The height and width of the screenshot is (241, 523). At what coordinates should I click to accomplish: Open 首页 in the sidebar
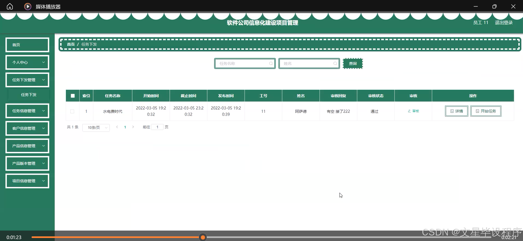27,45
